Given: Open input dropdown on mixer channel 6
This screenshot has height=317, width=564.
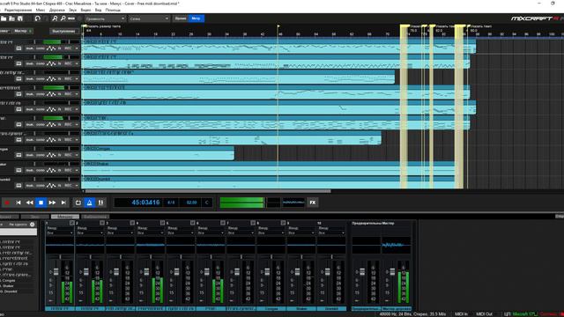Looking at the screenshot, I should click(211, 232).
